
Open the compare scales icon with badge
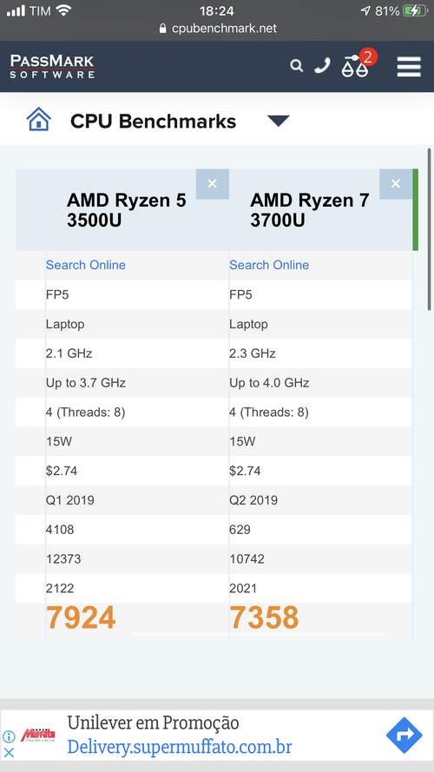pyautogui.click(x=358, y=64)
